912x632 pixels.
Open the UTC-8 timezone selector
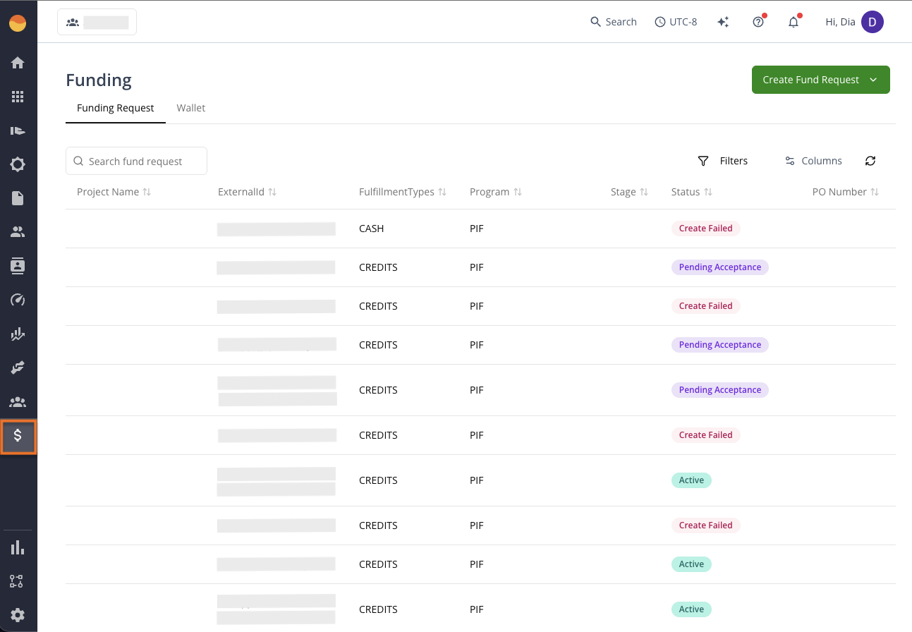[676, 22]
